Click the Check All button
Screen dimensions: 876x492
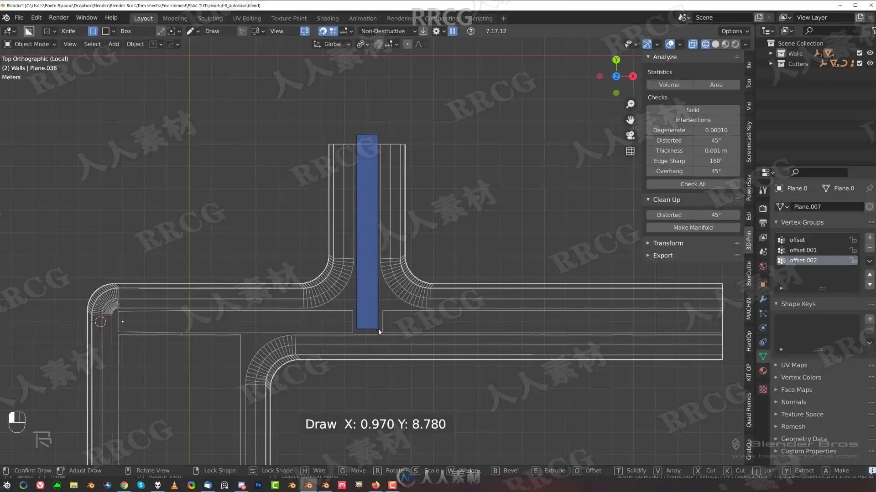coord(693,184)
